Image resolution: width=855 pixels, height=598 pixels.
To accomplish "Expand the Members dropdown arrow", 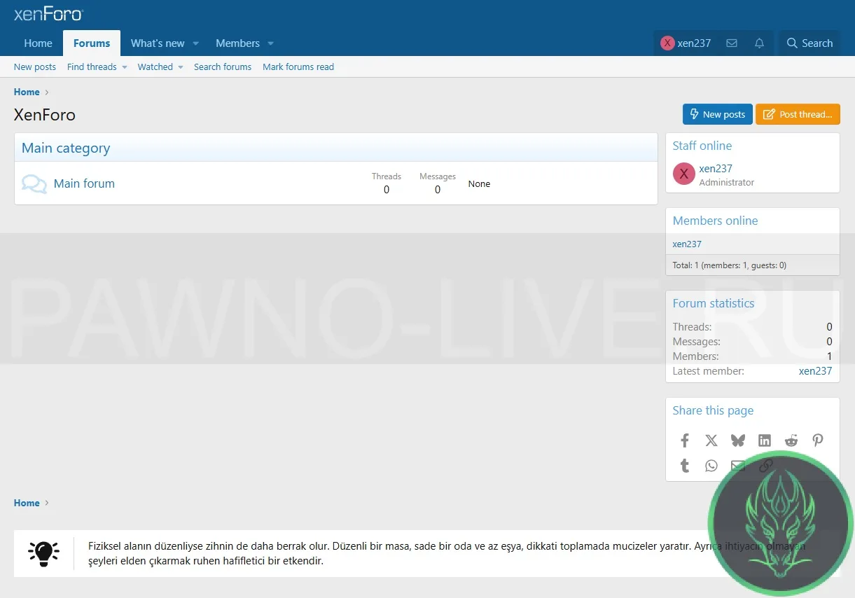I will tap(271, 43).
